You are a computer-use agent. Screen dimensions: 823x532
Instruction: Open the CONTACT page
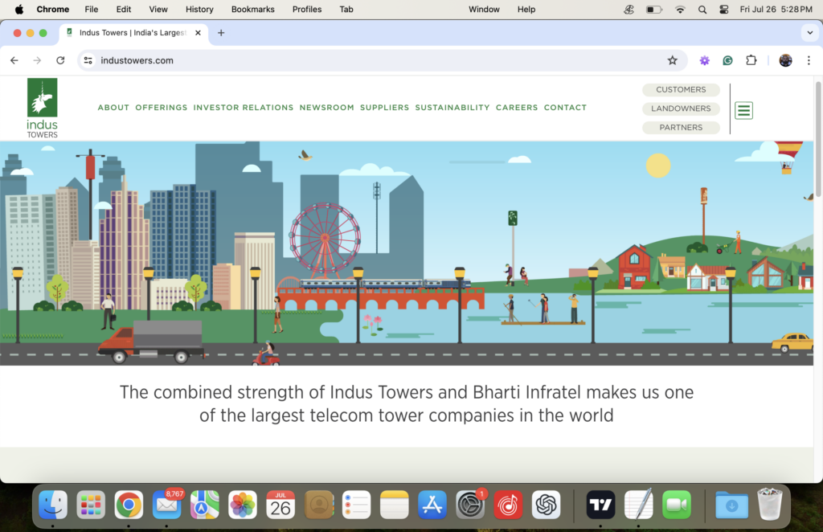pyautogui.click(x=565, y=108)
